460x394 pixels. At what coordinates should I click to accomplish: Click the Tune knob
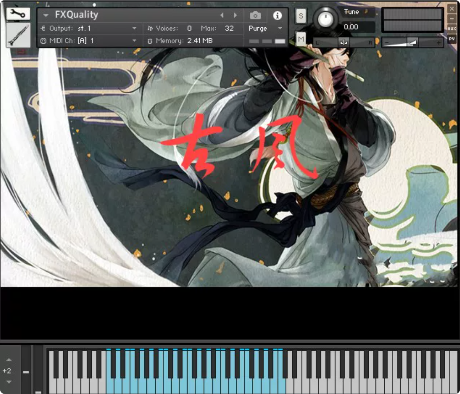[x=326, y=19]
